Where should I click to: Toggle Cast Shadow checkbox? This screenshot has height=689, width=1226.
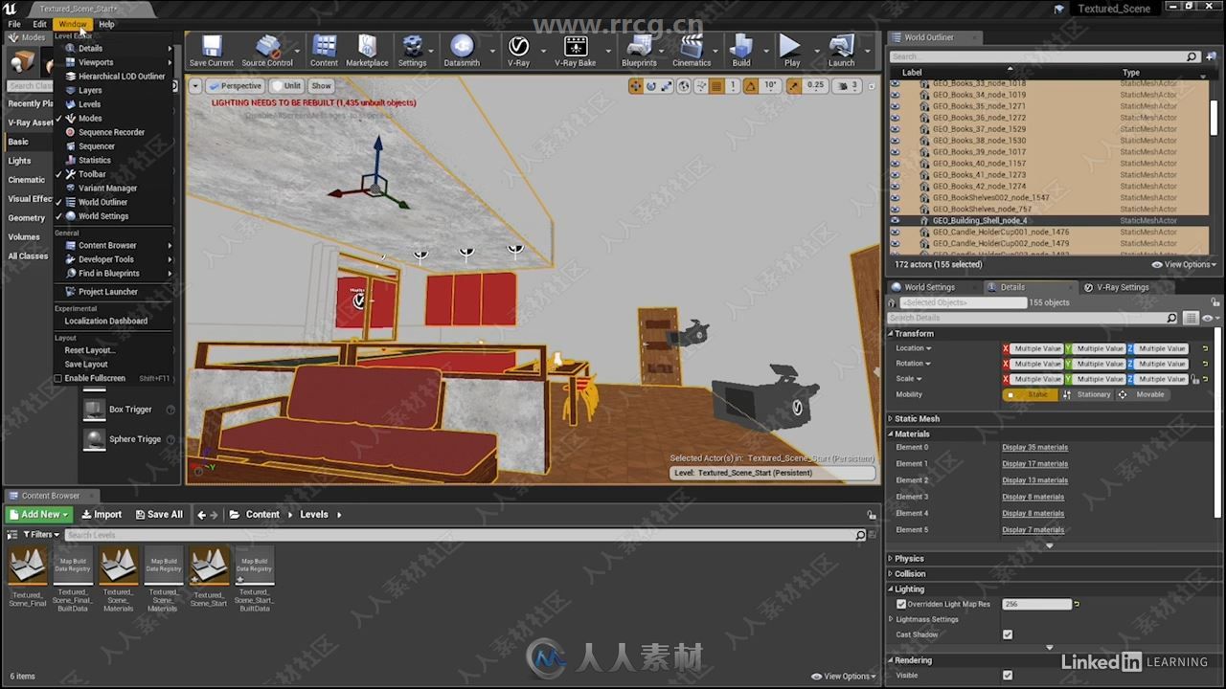coord(1008,634)
